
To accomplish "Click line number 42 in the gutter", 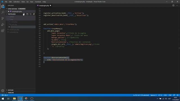I will click(x=40, y=64).
